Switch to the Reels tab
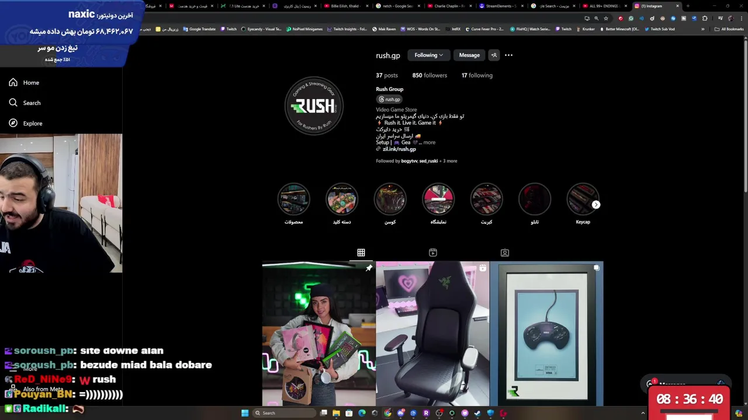 click(433, 253)
